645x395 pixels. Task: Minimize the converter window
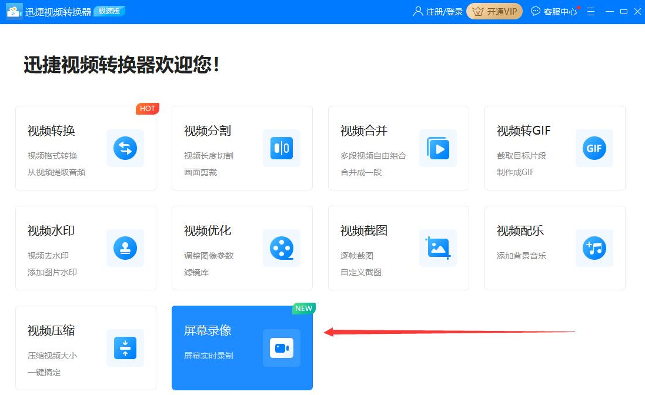tap(610, 12)
